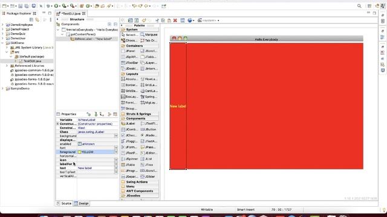Click the Run button in main toolbar
The width and height of the screenshot is (387, 217).
56,6
